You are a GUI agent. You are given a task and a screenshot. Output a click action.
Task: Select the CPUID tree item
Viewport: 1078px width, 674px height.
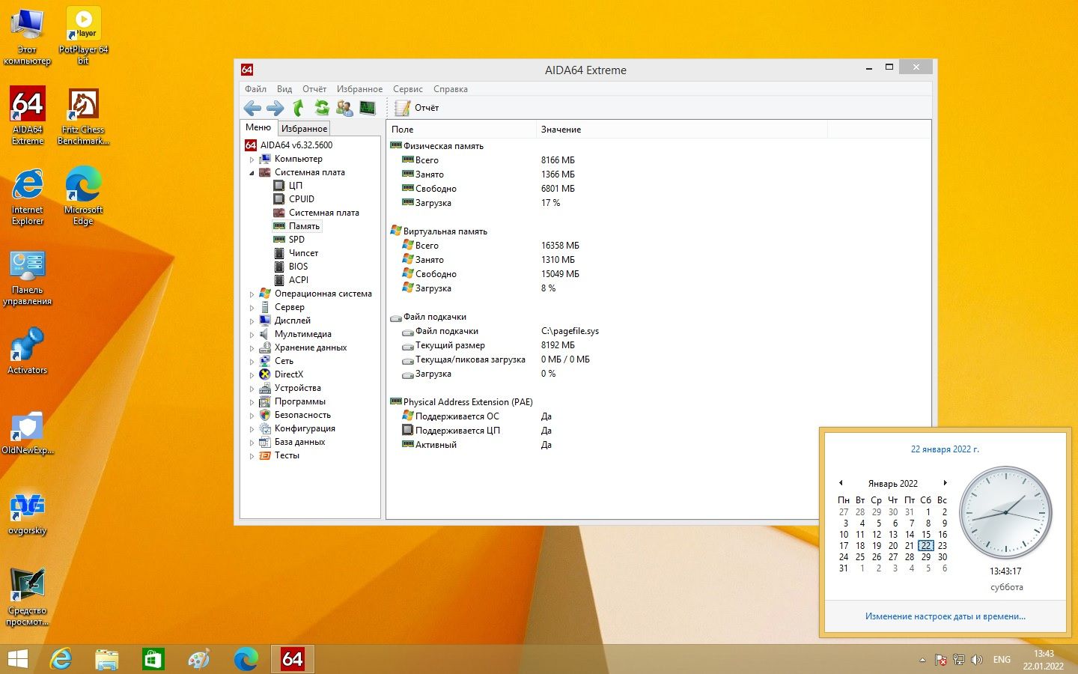[302, 199]
